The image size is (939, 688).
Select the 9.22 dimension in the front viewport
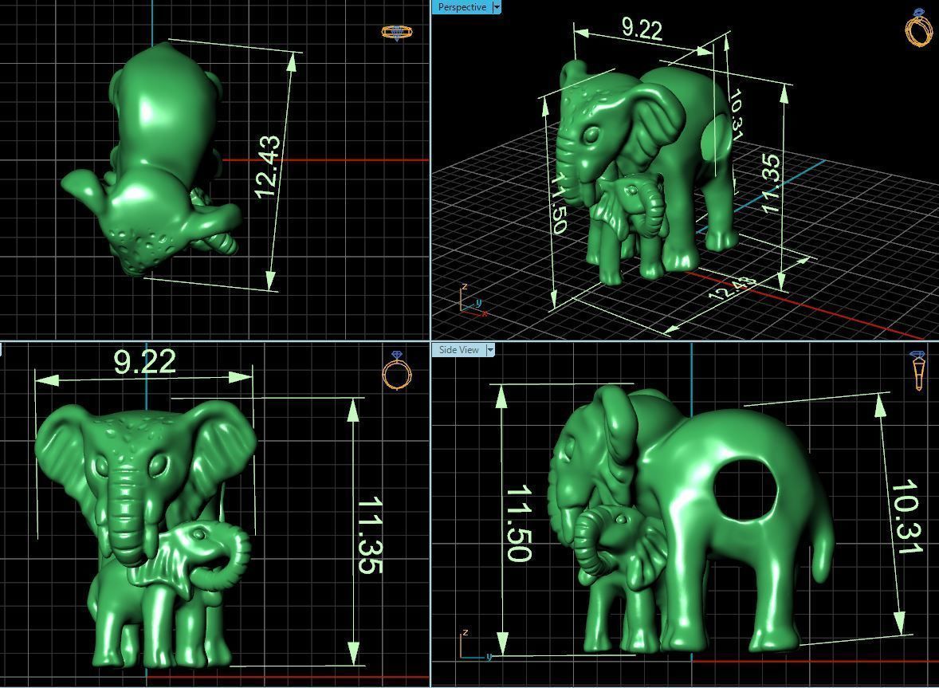tap(144, 362)
